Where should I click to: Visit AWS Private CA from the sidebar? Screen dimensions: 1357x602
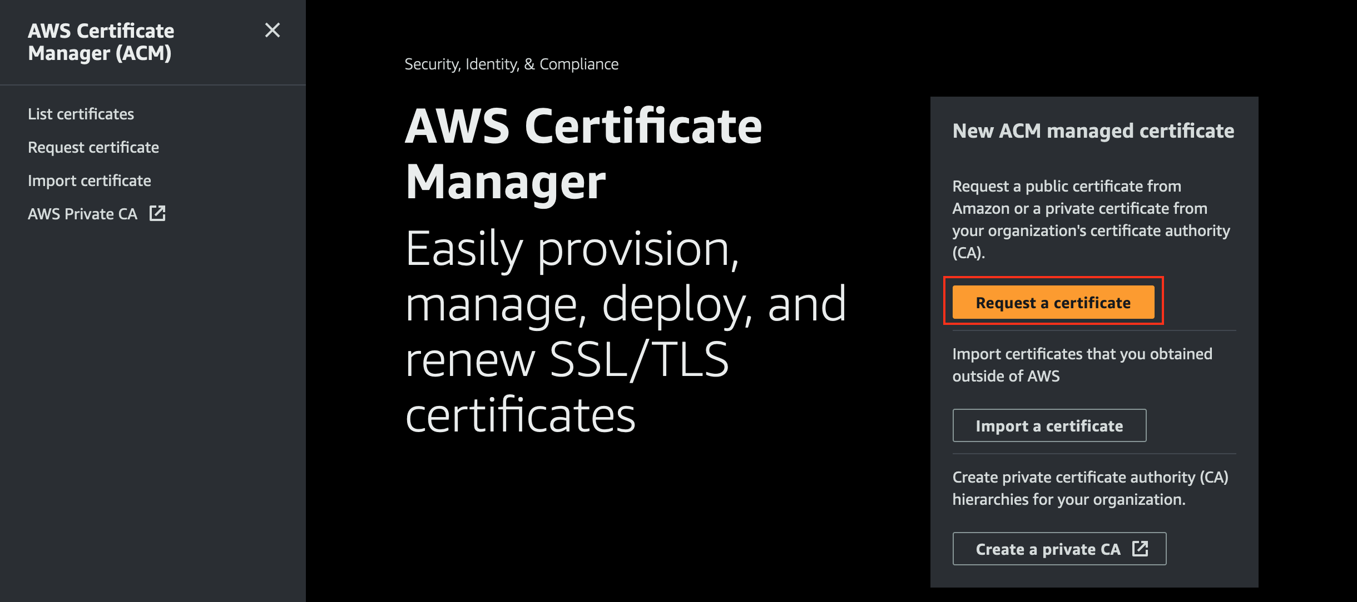[x=82, y=213]
